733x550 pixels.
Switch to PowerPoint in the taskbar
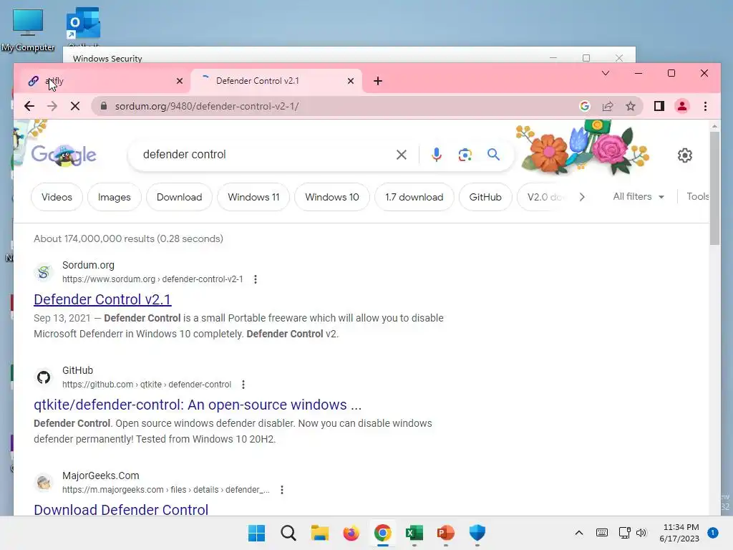pos(445,533)
